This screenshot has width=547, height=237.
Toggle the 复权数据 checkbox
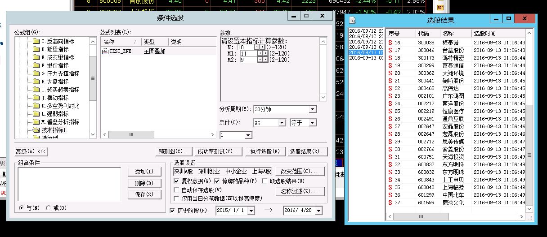[x=176, y=181]
